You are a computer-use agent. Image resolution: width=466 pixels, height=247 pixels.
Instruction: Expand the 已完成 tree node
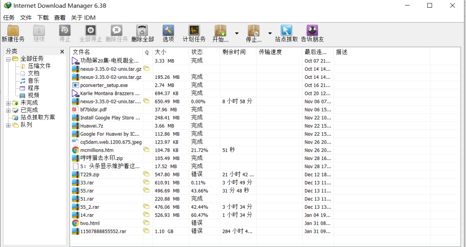(x=8, y=110)
